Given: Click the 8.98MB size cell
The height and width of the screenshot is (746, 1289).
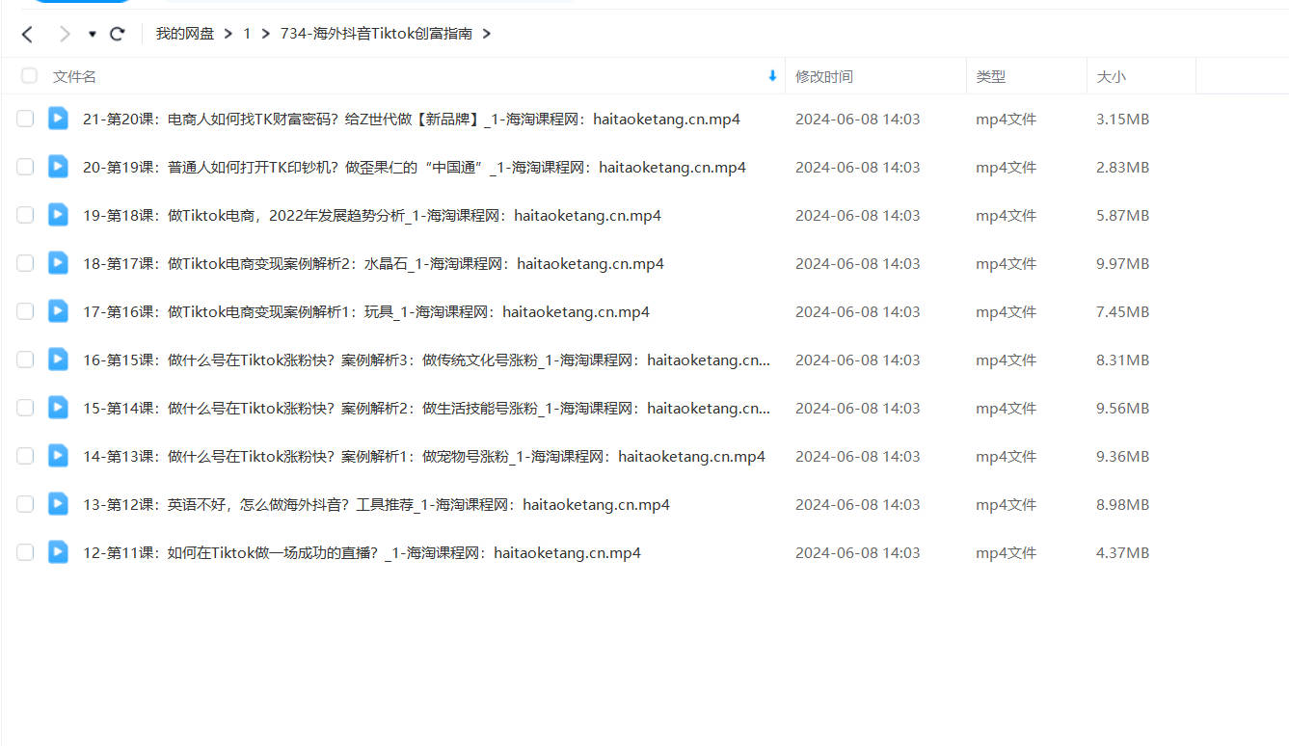Looking at the screenshot, I should [x=1122, y=505].
